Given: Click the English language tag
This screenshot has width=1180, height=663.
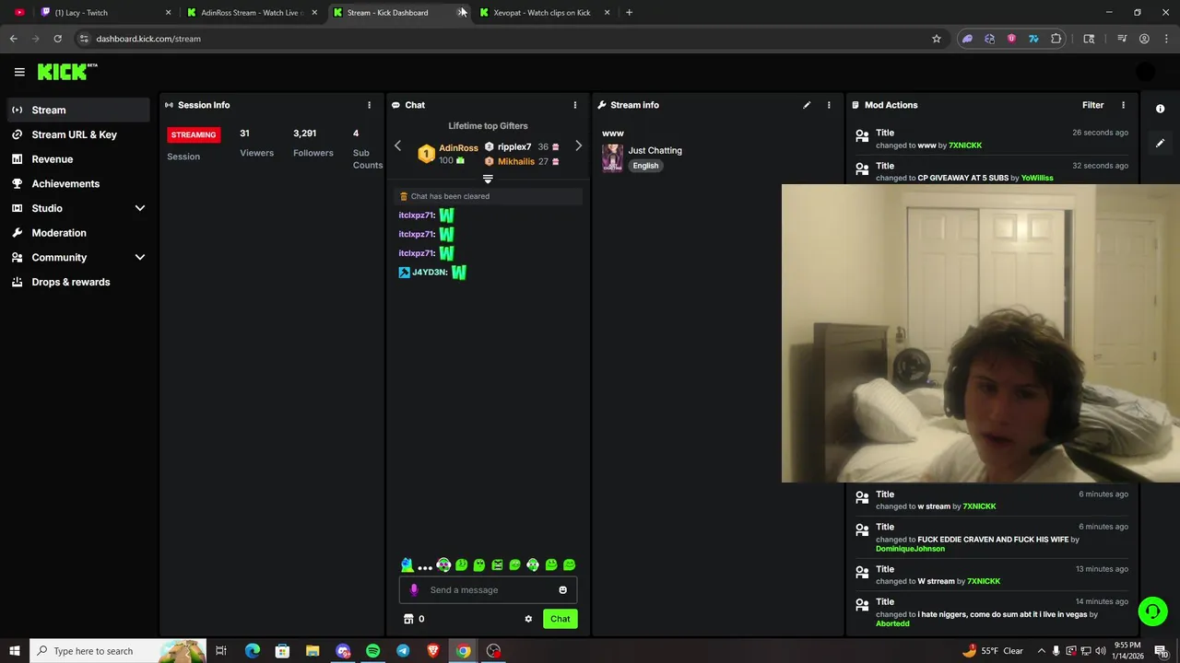Looking at the screenshot, I should click(645, 166).
